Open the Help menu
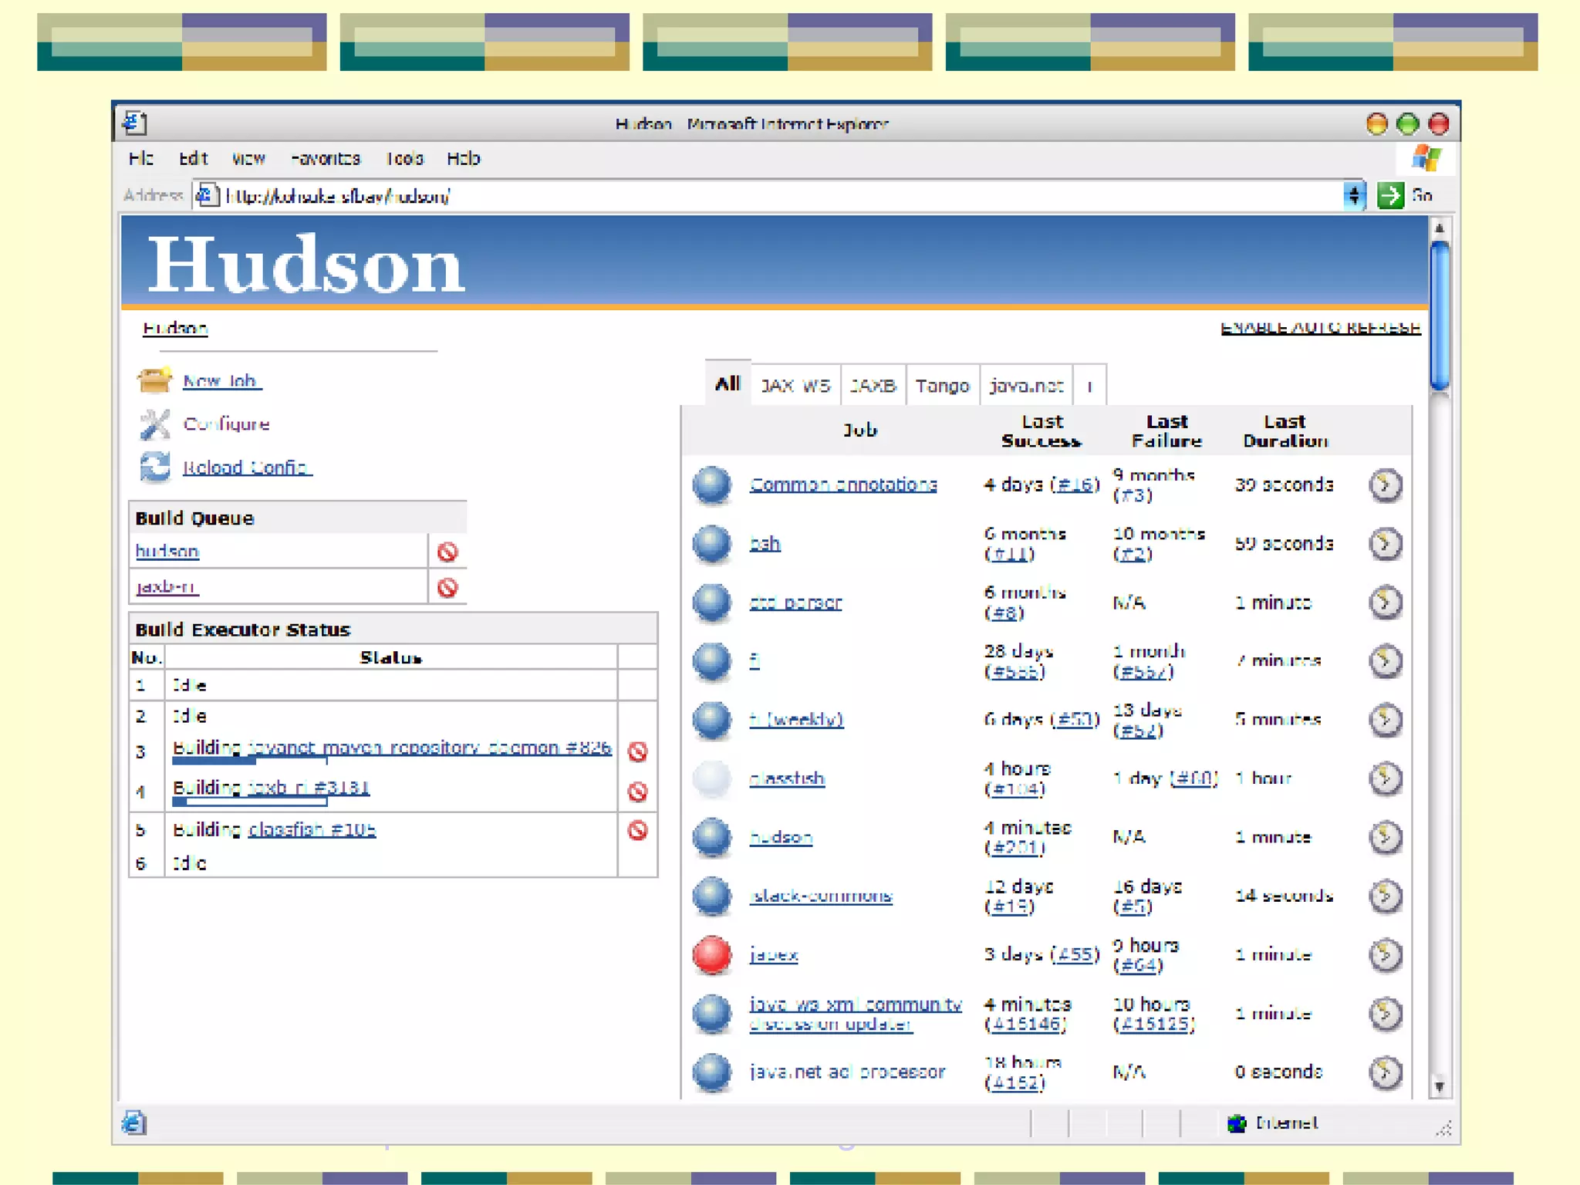 pyautogui.click(x=463, y=158)
